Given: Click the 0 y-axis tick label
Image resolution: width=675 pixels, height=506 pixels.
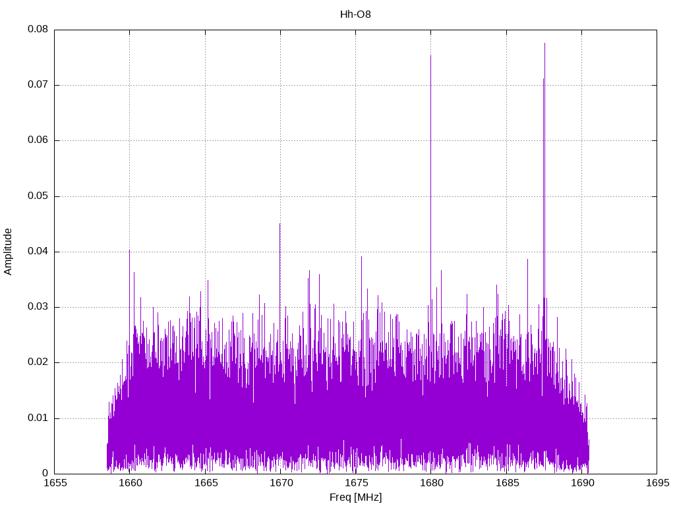Looking at the screenshot, I should [x=45, y=473].
